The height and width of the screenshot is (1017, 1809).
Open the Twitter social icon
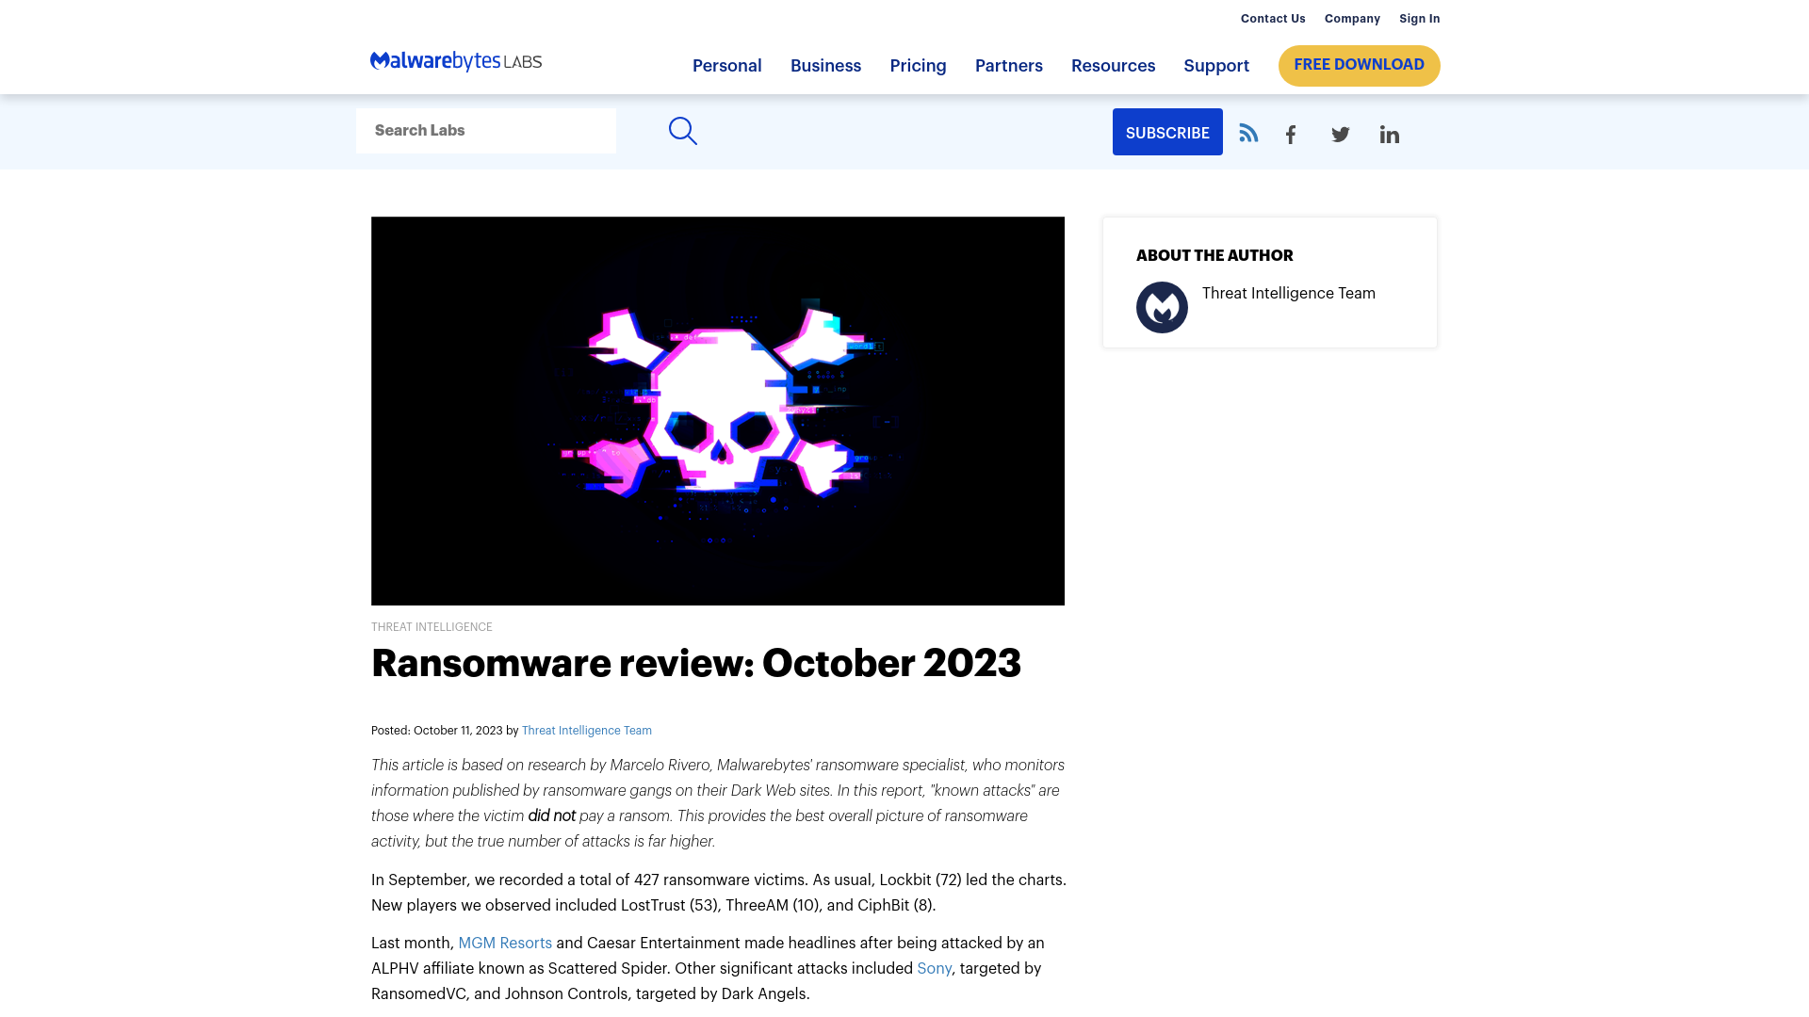(1341, 134)
